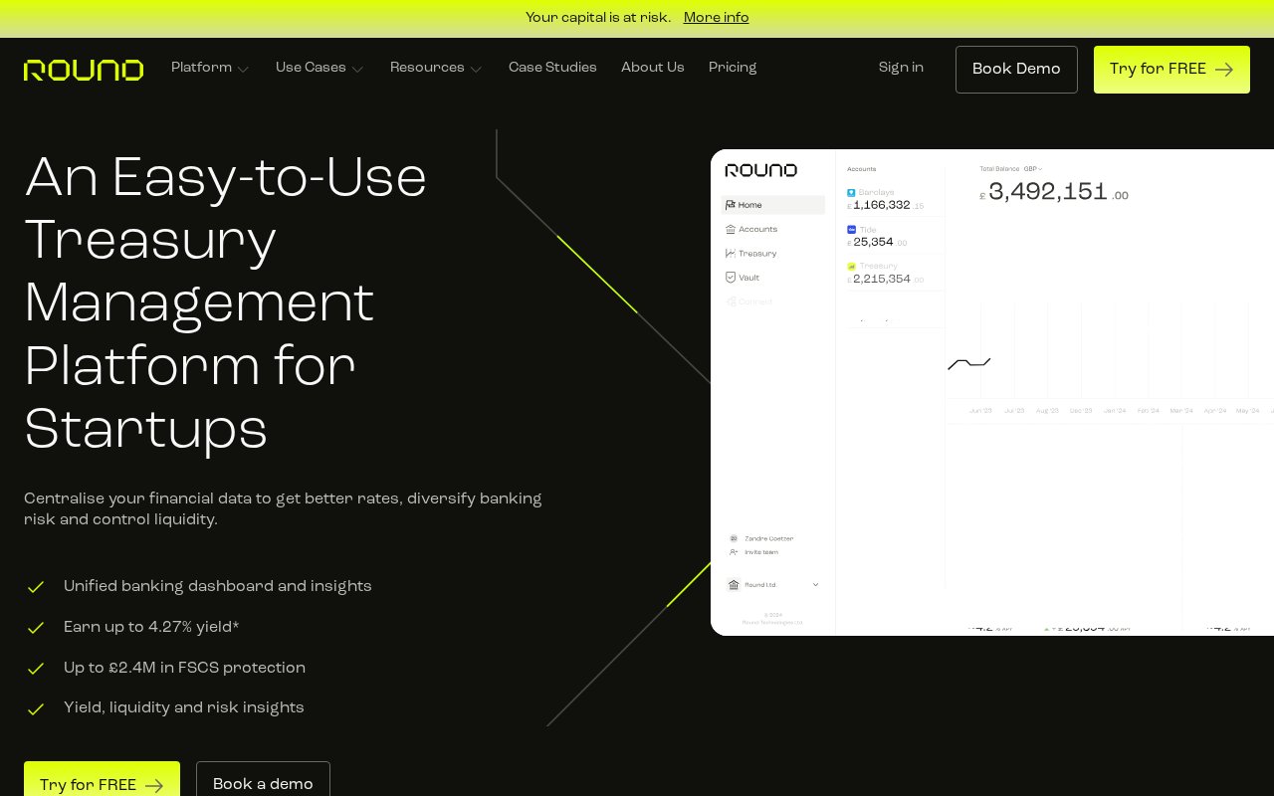Click the checkmark beside Yield, liquidity and risk insights
1274x796 pixels.
(x=36, y=709)
